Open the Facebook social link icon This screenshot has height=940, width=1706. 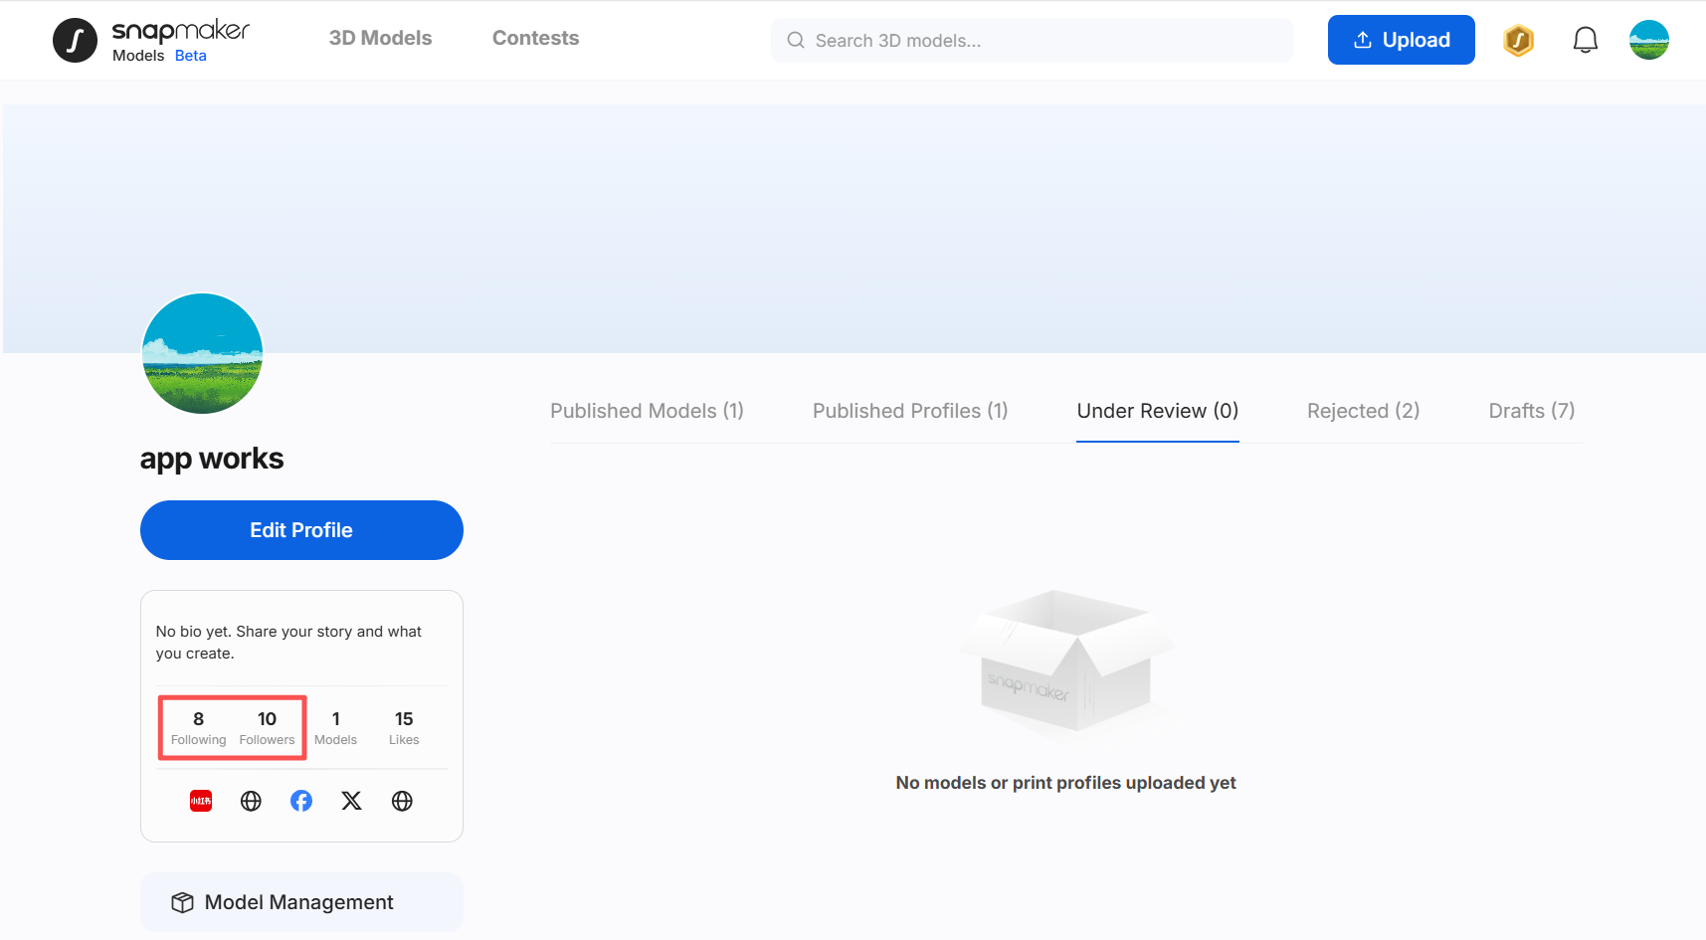tap(301, 801)
